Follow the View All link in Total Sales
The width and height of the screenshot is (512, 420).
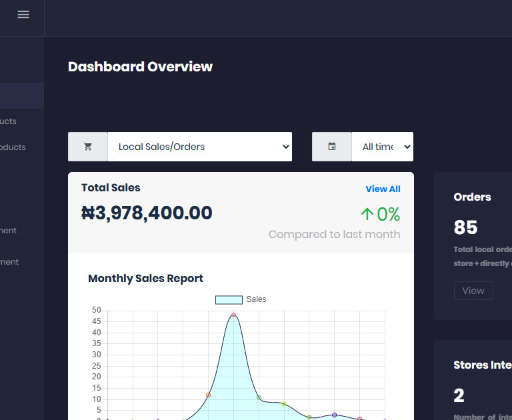(x=383, y=189)
